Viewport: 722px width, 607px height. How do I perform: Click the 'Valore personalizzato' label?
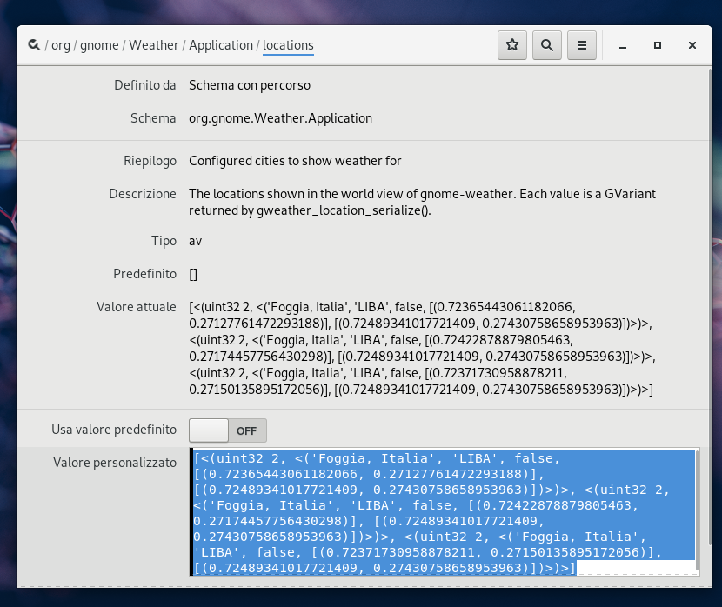pos(115,463)
